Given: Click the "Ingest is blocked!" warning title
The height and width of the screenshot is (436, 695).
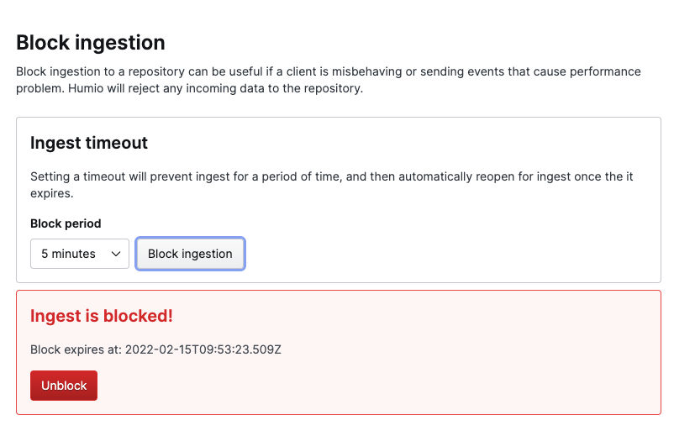Looking at the screenshot, I should coord(102,316).
